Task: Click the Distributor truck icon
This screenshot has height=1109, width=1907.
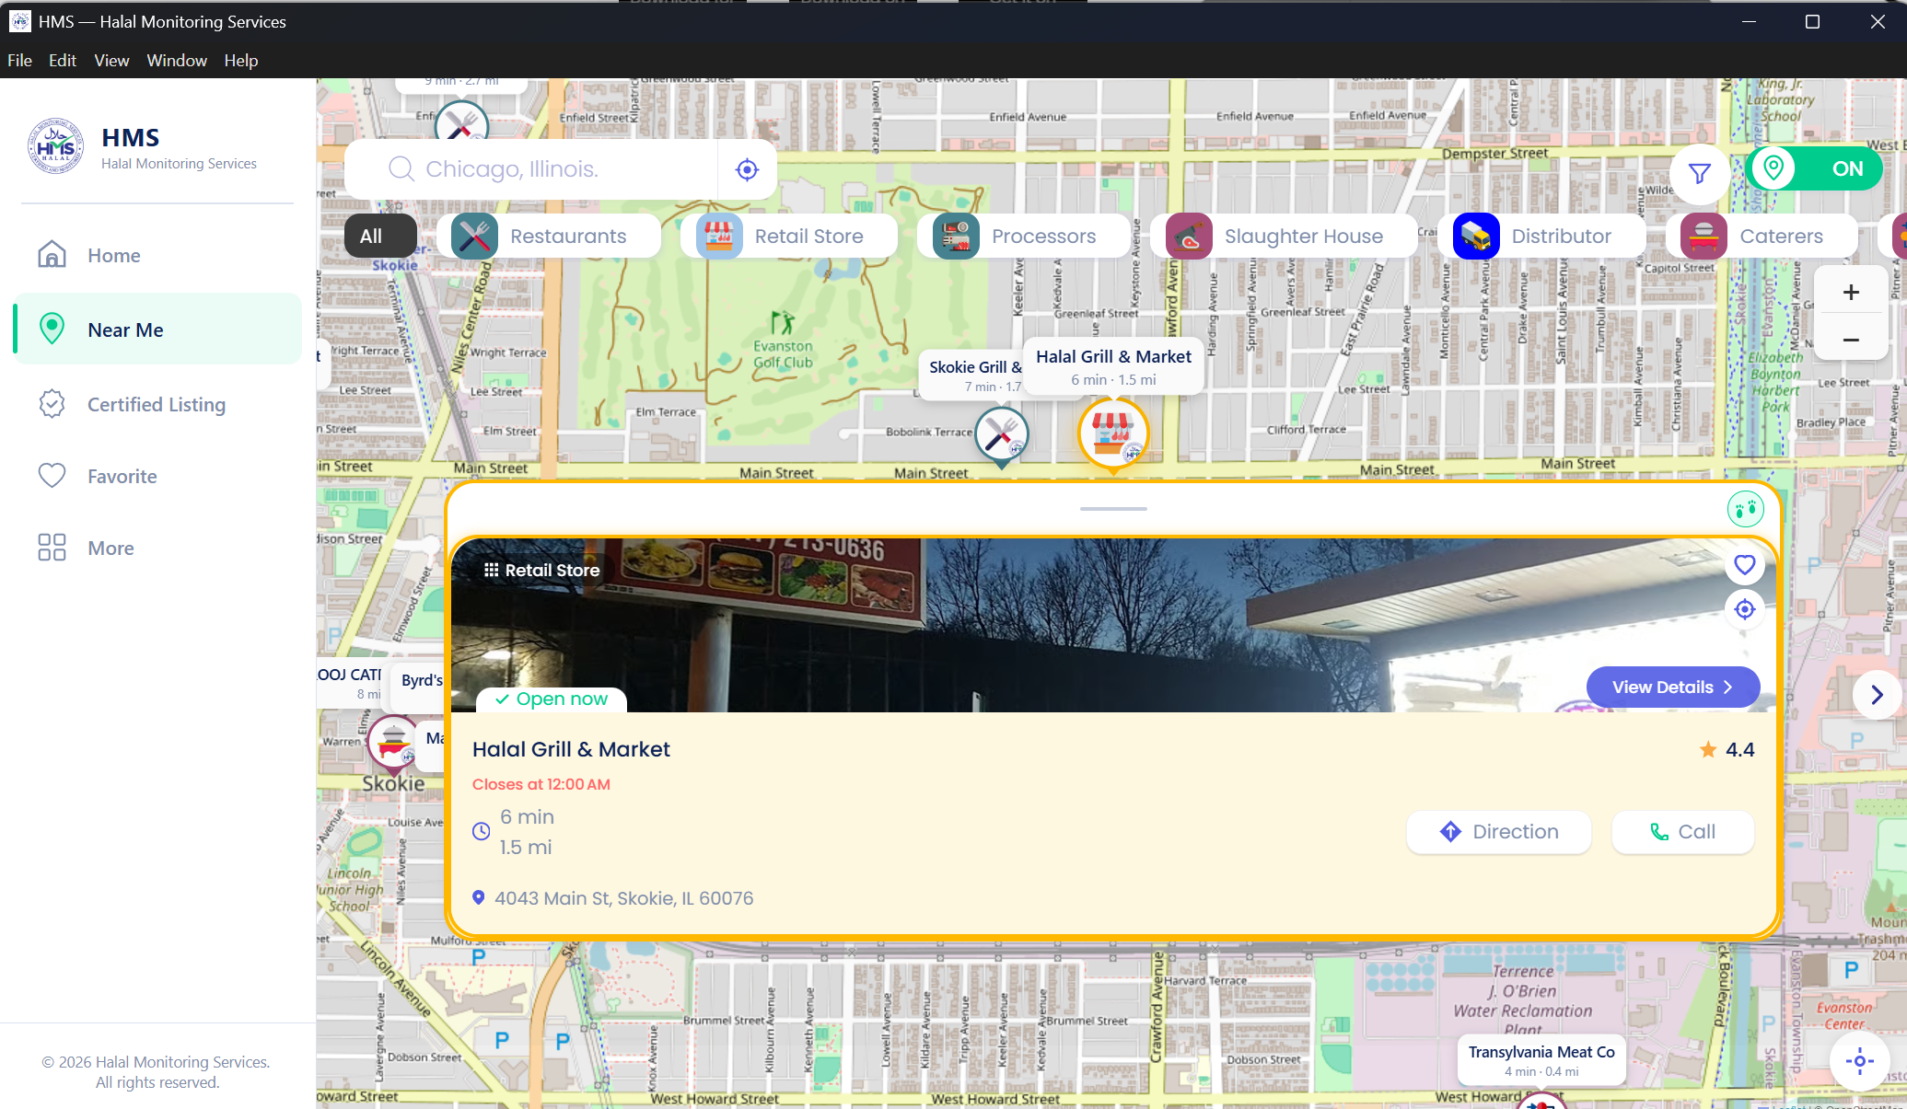Action: click(x=1475, y=237)
